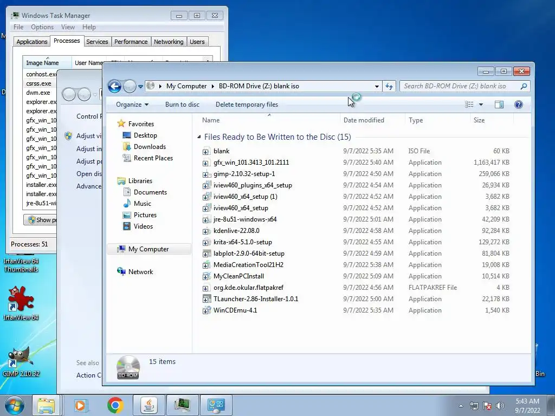555x416 pixels.
Task: Click the Explorer Back arrow button
Action: coord(115,86)
